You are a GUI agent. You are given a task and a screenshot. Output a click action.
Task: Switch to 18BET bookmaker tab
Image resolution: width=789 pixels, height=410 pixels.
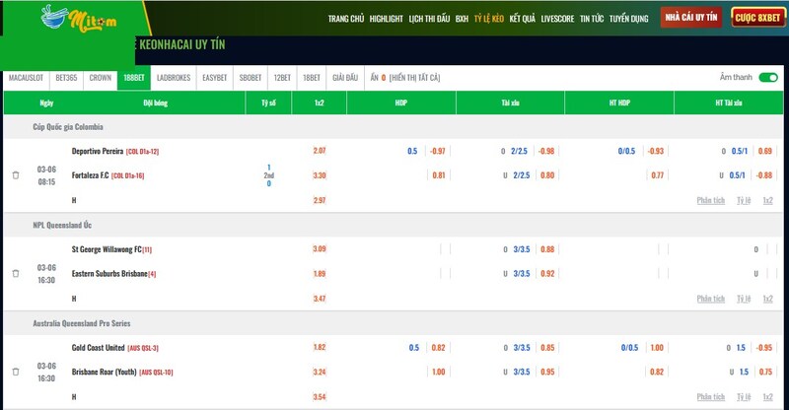click(x=312, y=78)
